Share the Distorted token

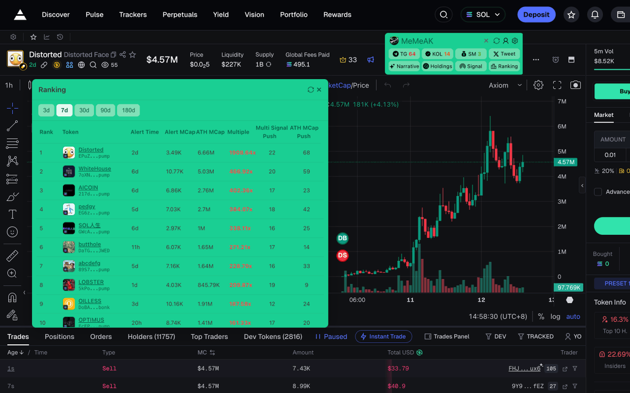tap(123, 54)
